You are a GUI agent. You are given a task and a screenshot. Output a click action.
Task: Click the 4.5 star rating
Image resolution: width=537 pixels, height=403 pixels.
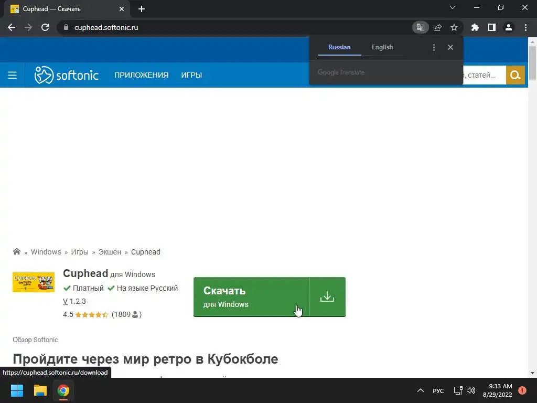coord(85,315)
